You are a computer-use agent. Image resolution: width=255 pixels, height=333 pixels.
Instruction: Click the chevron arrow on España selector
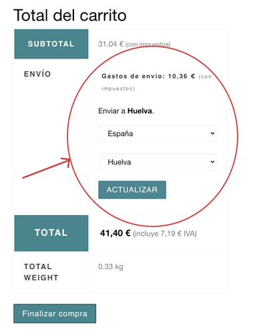click(x=212, y=133)
